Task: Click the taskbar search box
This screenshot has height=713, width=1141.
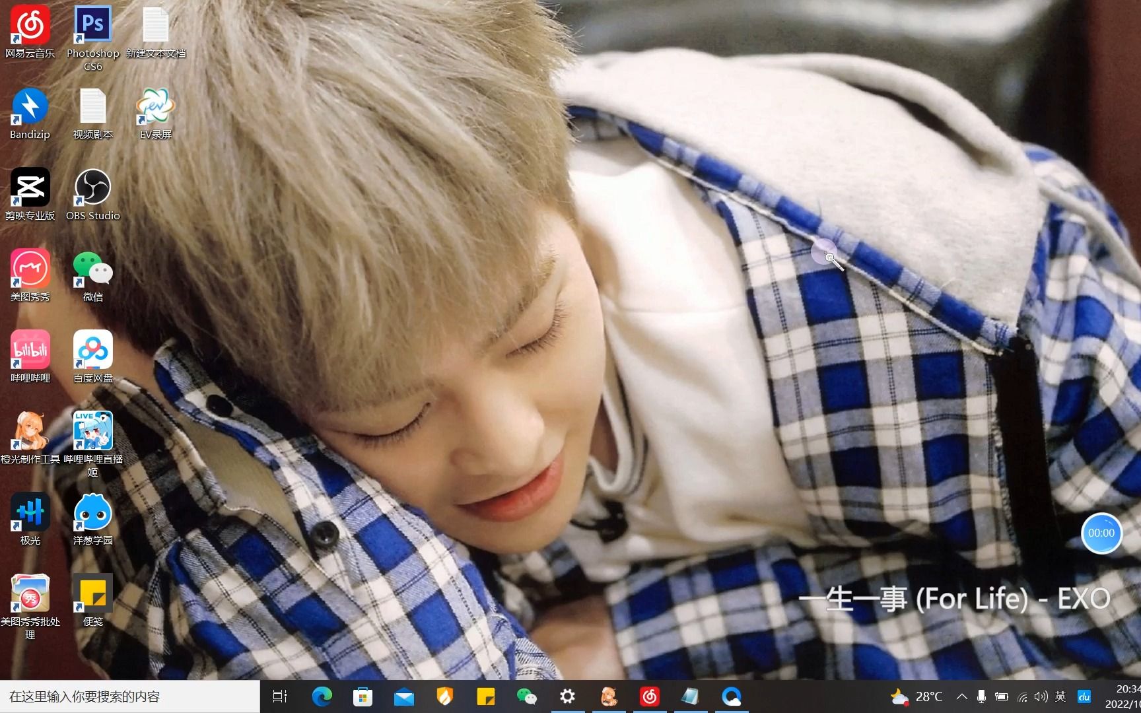Action: point(129,696)
